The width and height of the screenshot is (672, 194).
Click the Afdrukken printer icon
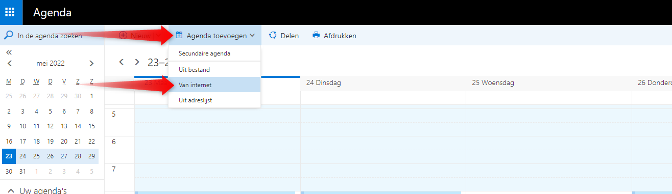click(x=316, y=35)
